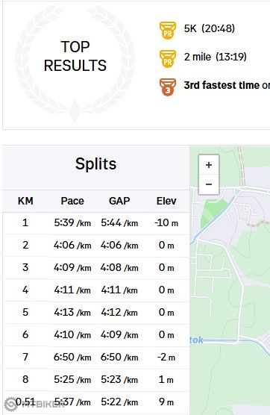Screen dimensions: 270x415
Task: Click the GAP column header
Action: tap(119, 201)
